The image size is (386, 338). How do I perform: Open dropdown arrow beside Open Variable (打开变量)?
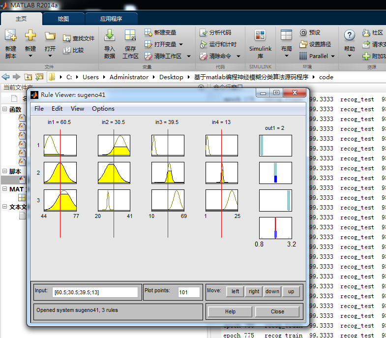(181, 44)
